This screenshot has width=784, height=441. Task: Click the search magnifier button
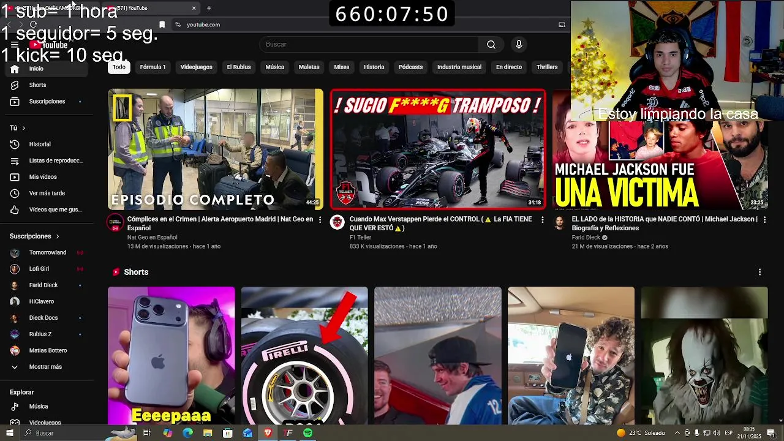coord(491,44)
